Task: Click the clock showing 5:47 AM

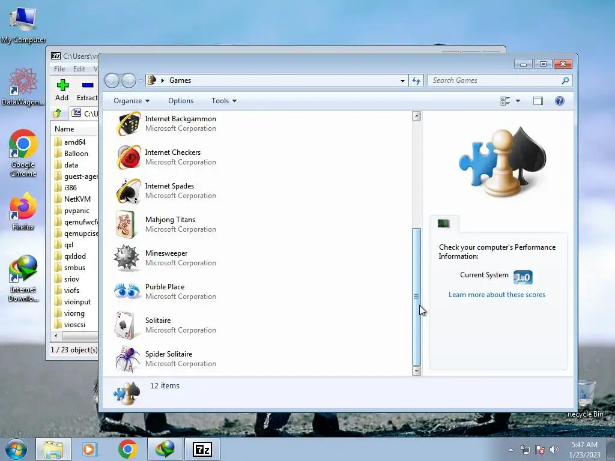Action: click(584, 445)
